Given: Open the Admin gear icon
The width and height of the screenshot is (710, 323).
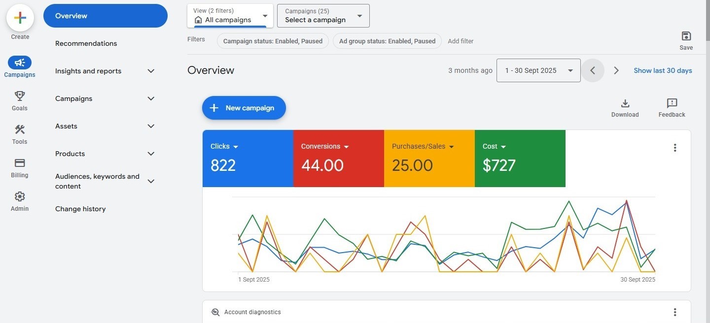Looking at the screenshot, I should (20, 196).
